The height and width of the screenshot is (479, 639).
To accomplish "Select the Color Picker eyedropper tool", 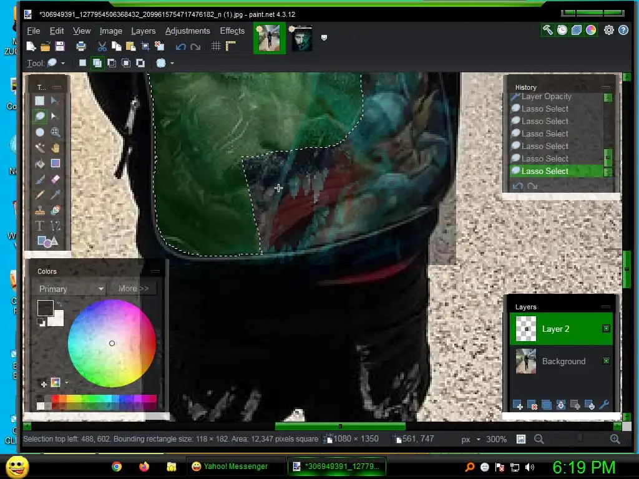I will click(56, 195).
